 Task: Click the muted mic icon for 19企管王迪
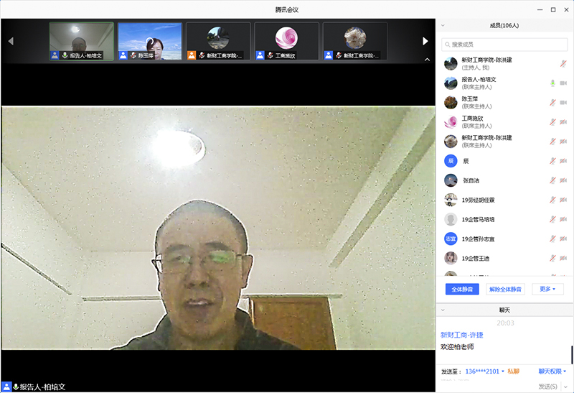(x=552, y=258)
